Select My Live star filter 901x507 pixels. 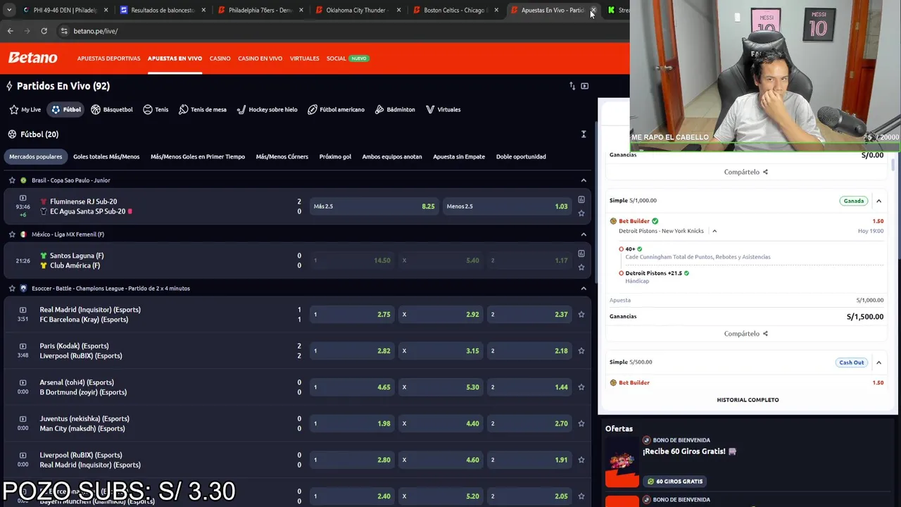click(25, 109)
